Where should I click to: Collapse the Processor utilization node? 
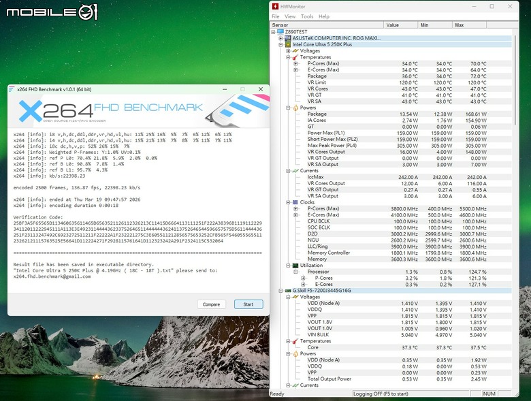point(295,272)
